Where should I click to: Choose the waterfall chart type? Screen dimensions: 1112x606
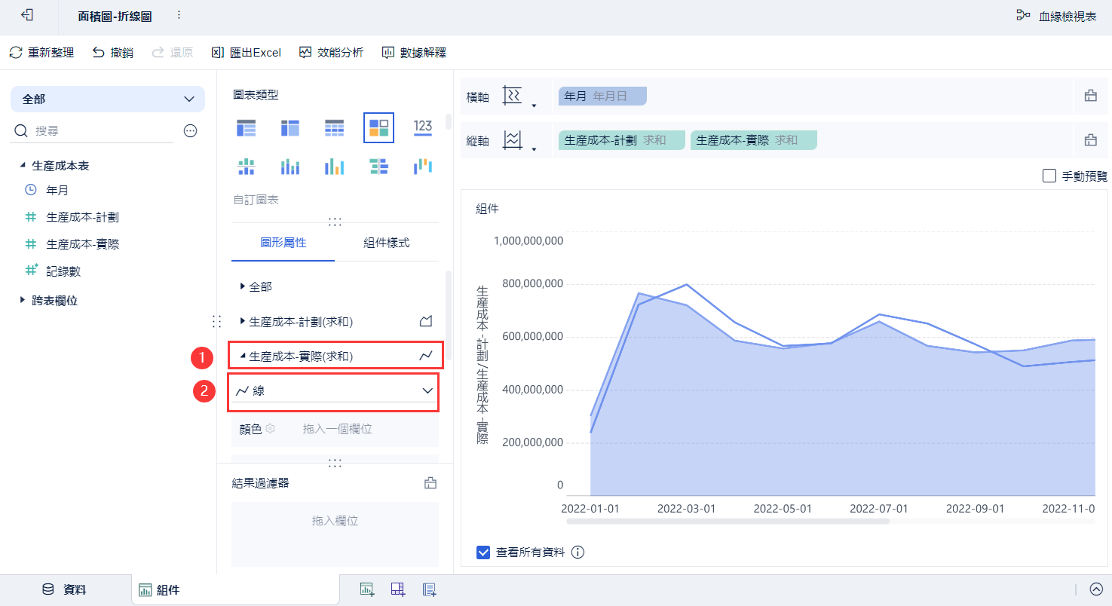click(x=423, y=167)
